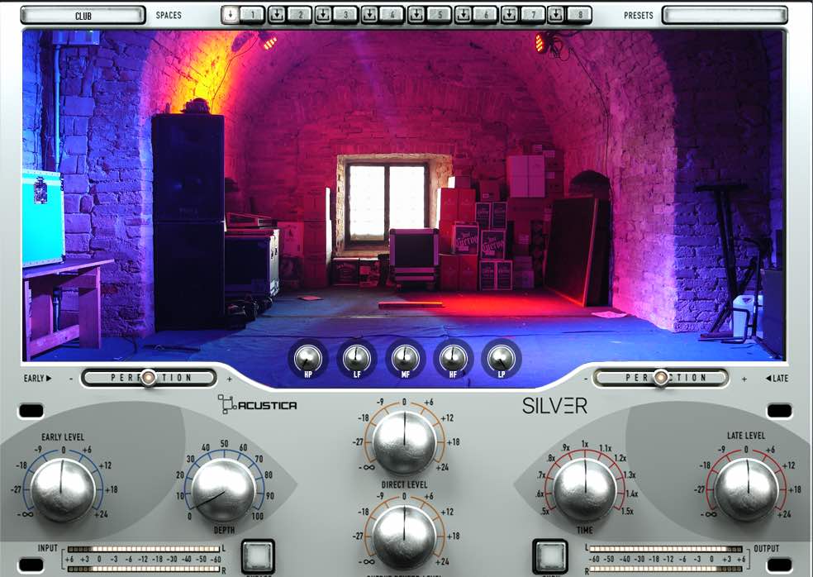The height and width of the screenshot is (577, 813).
Task: Click the save arrow before space 2
Action: point(277,15)
